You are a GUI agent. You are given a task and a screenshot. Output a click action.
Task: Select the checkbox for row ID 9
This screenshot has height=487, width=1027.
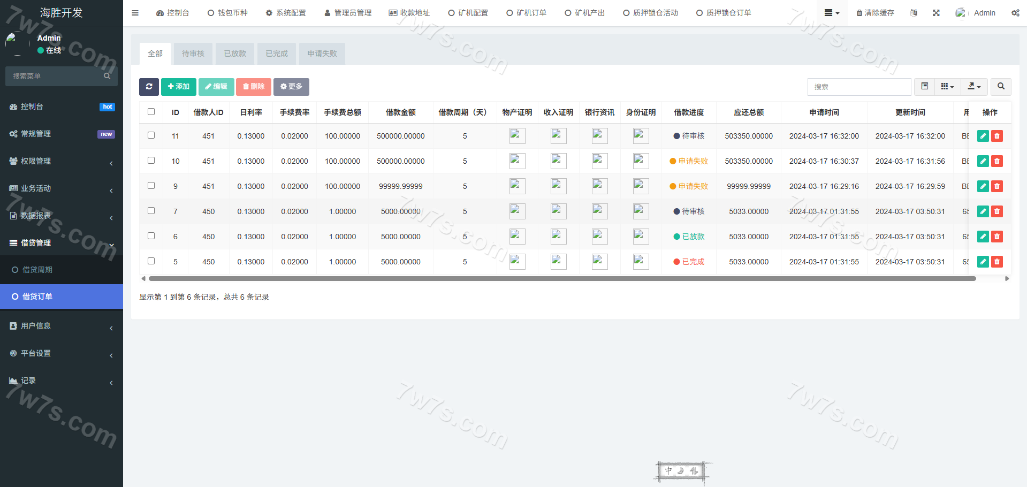pyautogui.click(x=151, y=186)
